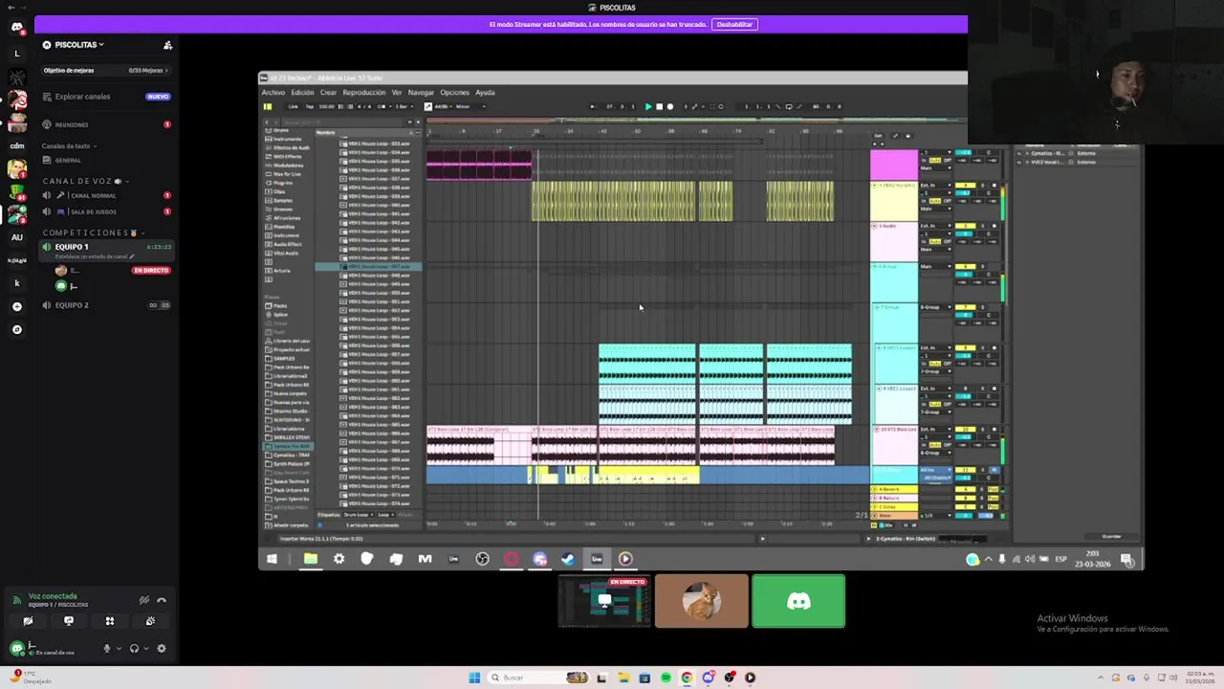Open Discord direct messages home icon
This screenshot has height=689, width=1224.
point(16,27)
